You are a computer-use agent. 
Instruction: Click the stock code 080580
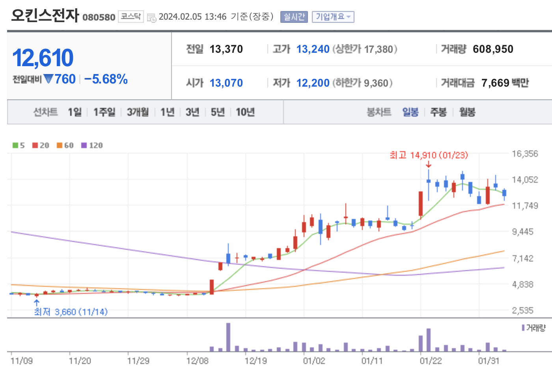pyautogui.click(x=99, y=17)
